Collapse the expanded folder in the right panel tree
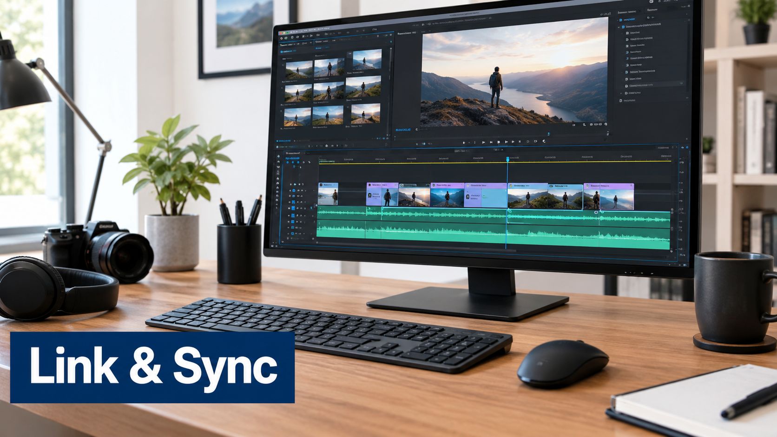The width and height of the screenshot is (777, 437). coord(619,27)
